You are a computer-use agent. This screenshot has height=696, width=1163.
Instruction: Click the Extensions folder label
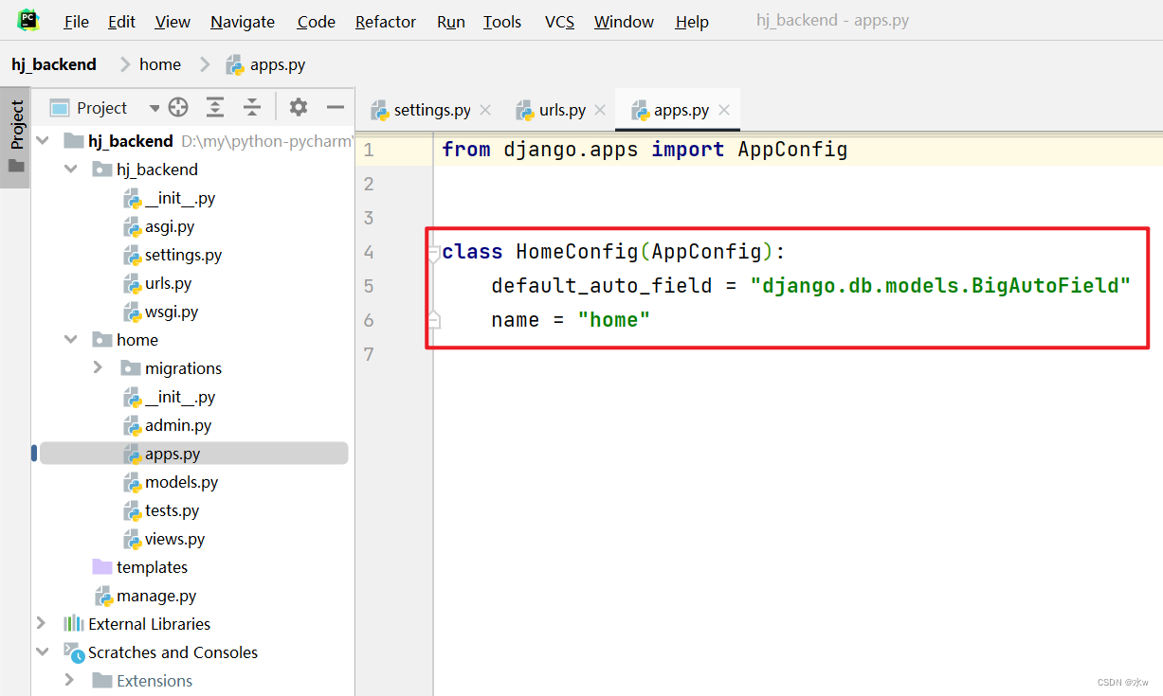click(x=154, y=681)
